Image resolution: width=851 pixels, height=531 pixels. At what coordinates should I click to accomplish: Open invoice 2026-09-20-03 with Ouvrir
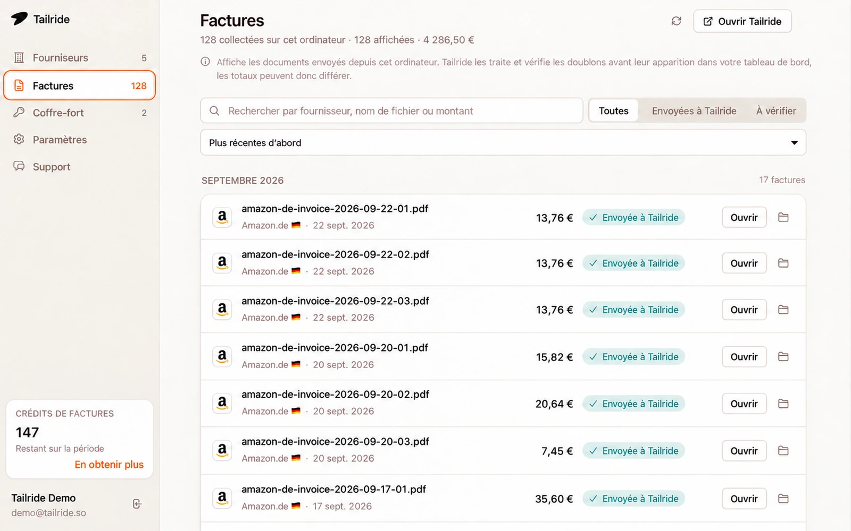pyautogui.click(x=744, y=450)
